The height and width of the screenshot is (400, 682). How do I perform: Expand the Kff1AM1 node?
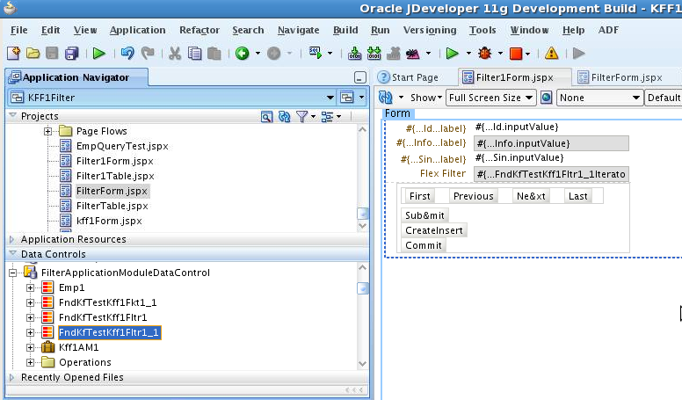click(30, 347)
